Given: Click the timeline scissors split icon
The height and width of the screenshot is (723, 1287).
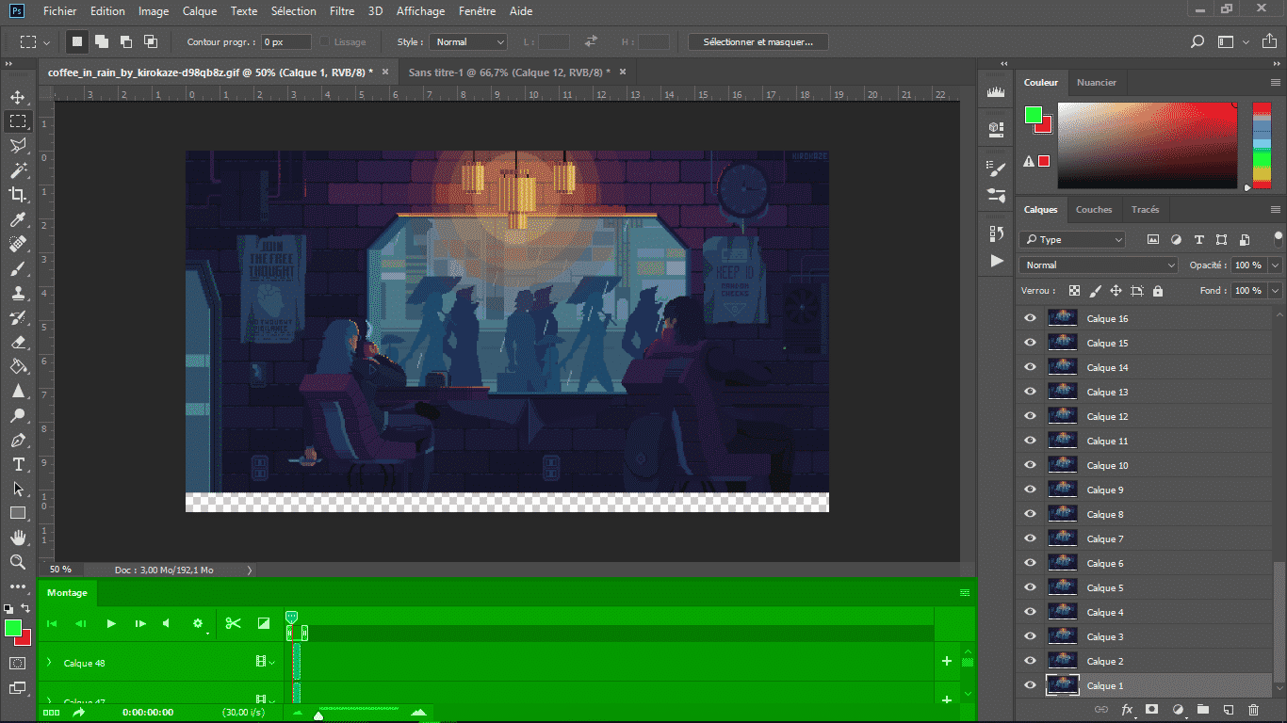Looking at the screenshot, I should 234,623.
